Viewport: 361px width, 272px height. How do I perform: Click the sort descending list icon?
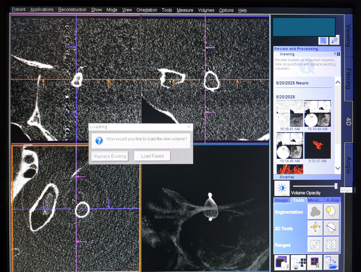(334, 40)
